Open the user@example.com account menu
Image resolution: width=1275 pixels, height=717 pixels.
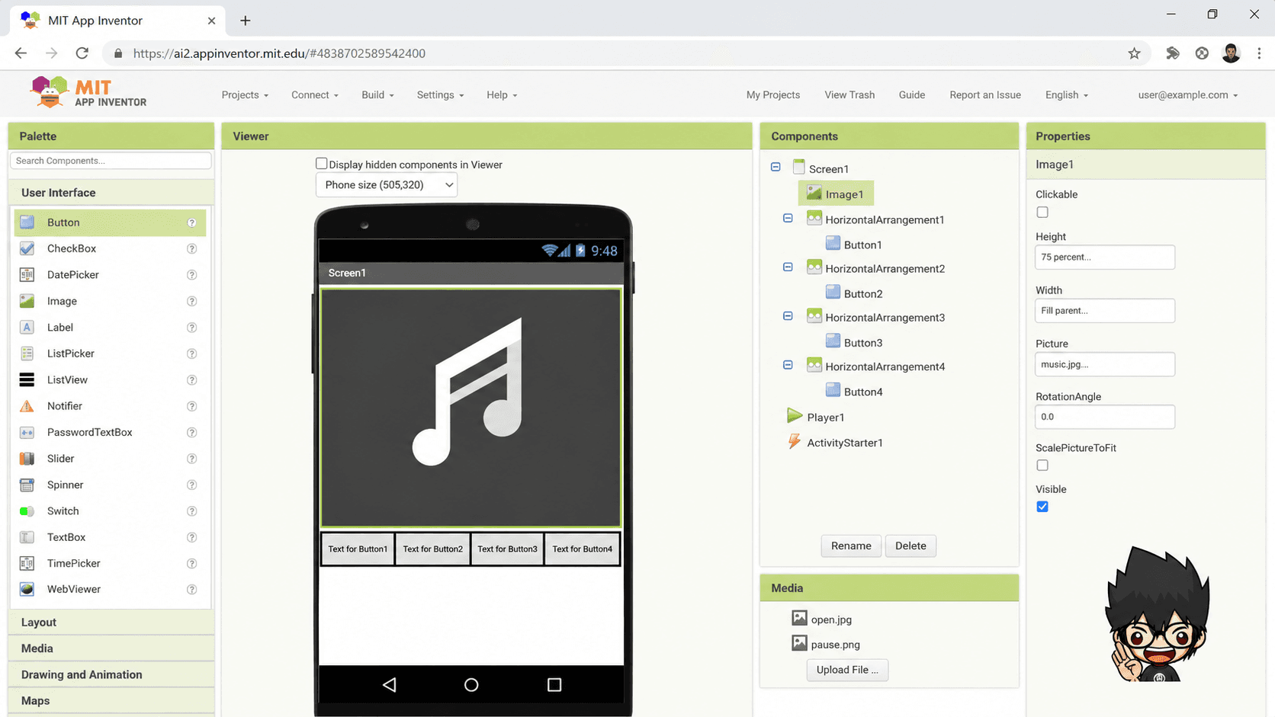[x=1188, y=95]
